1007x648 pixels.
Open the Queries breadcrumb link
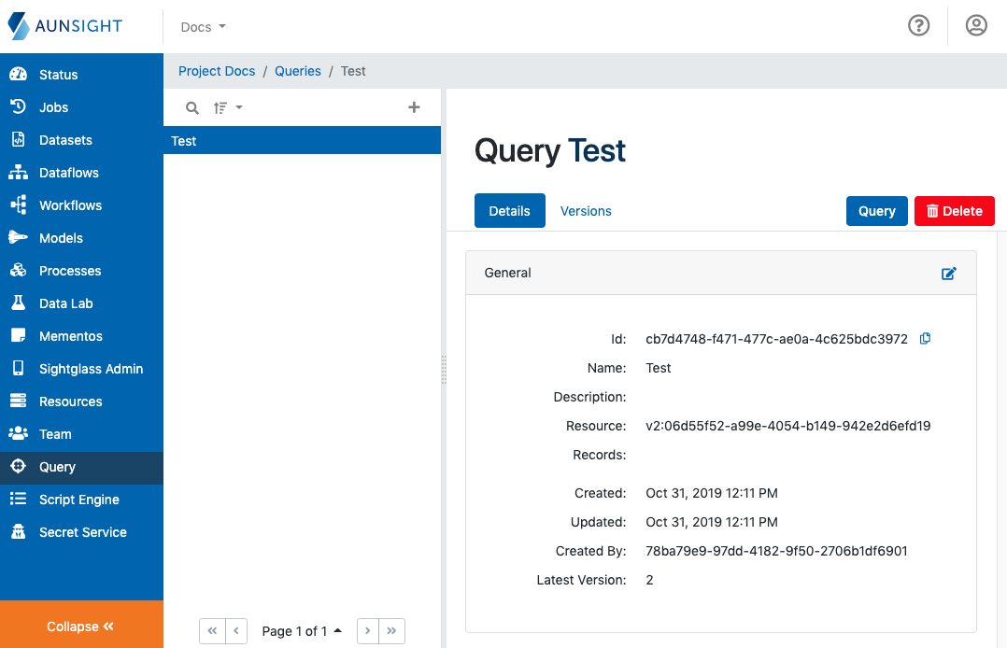[298, 71]
